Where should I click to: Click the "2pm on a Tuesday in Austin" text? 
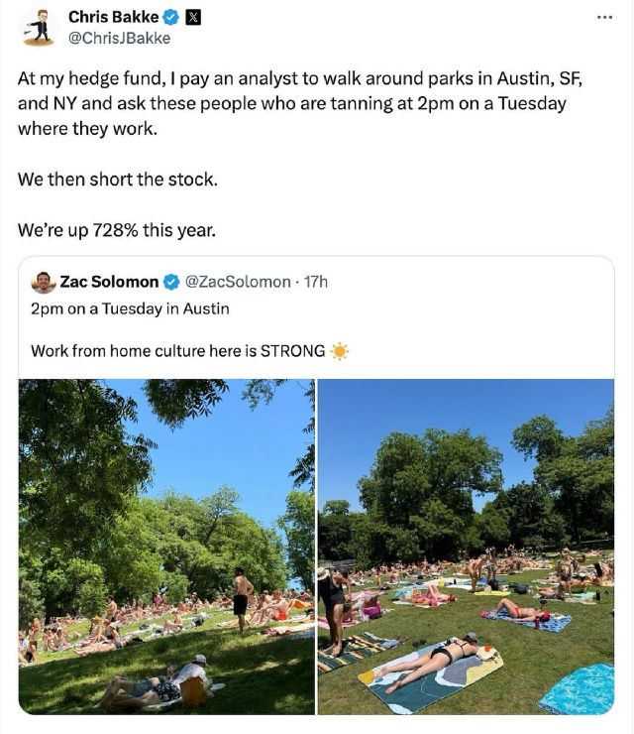tap(130, 308)
